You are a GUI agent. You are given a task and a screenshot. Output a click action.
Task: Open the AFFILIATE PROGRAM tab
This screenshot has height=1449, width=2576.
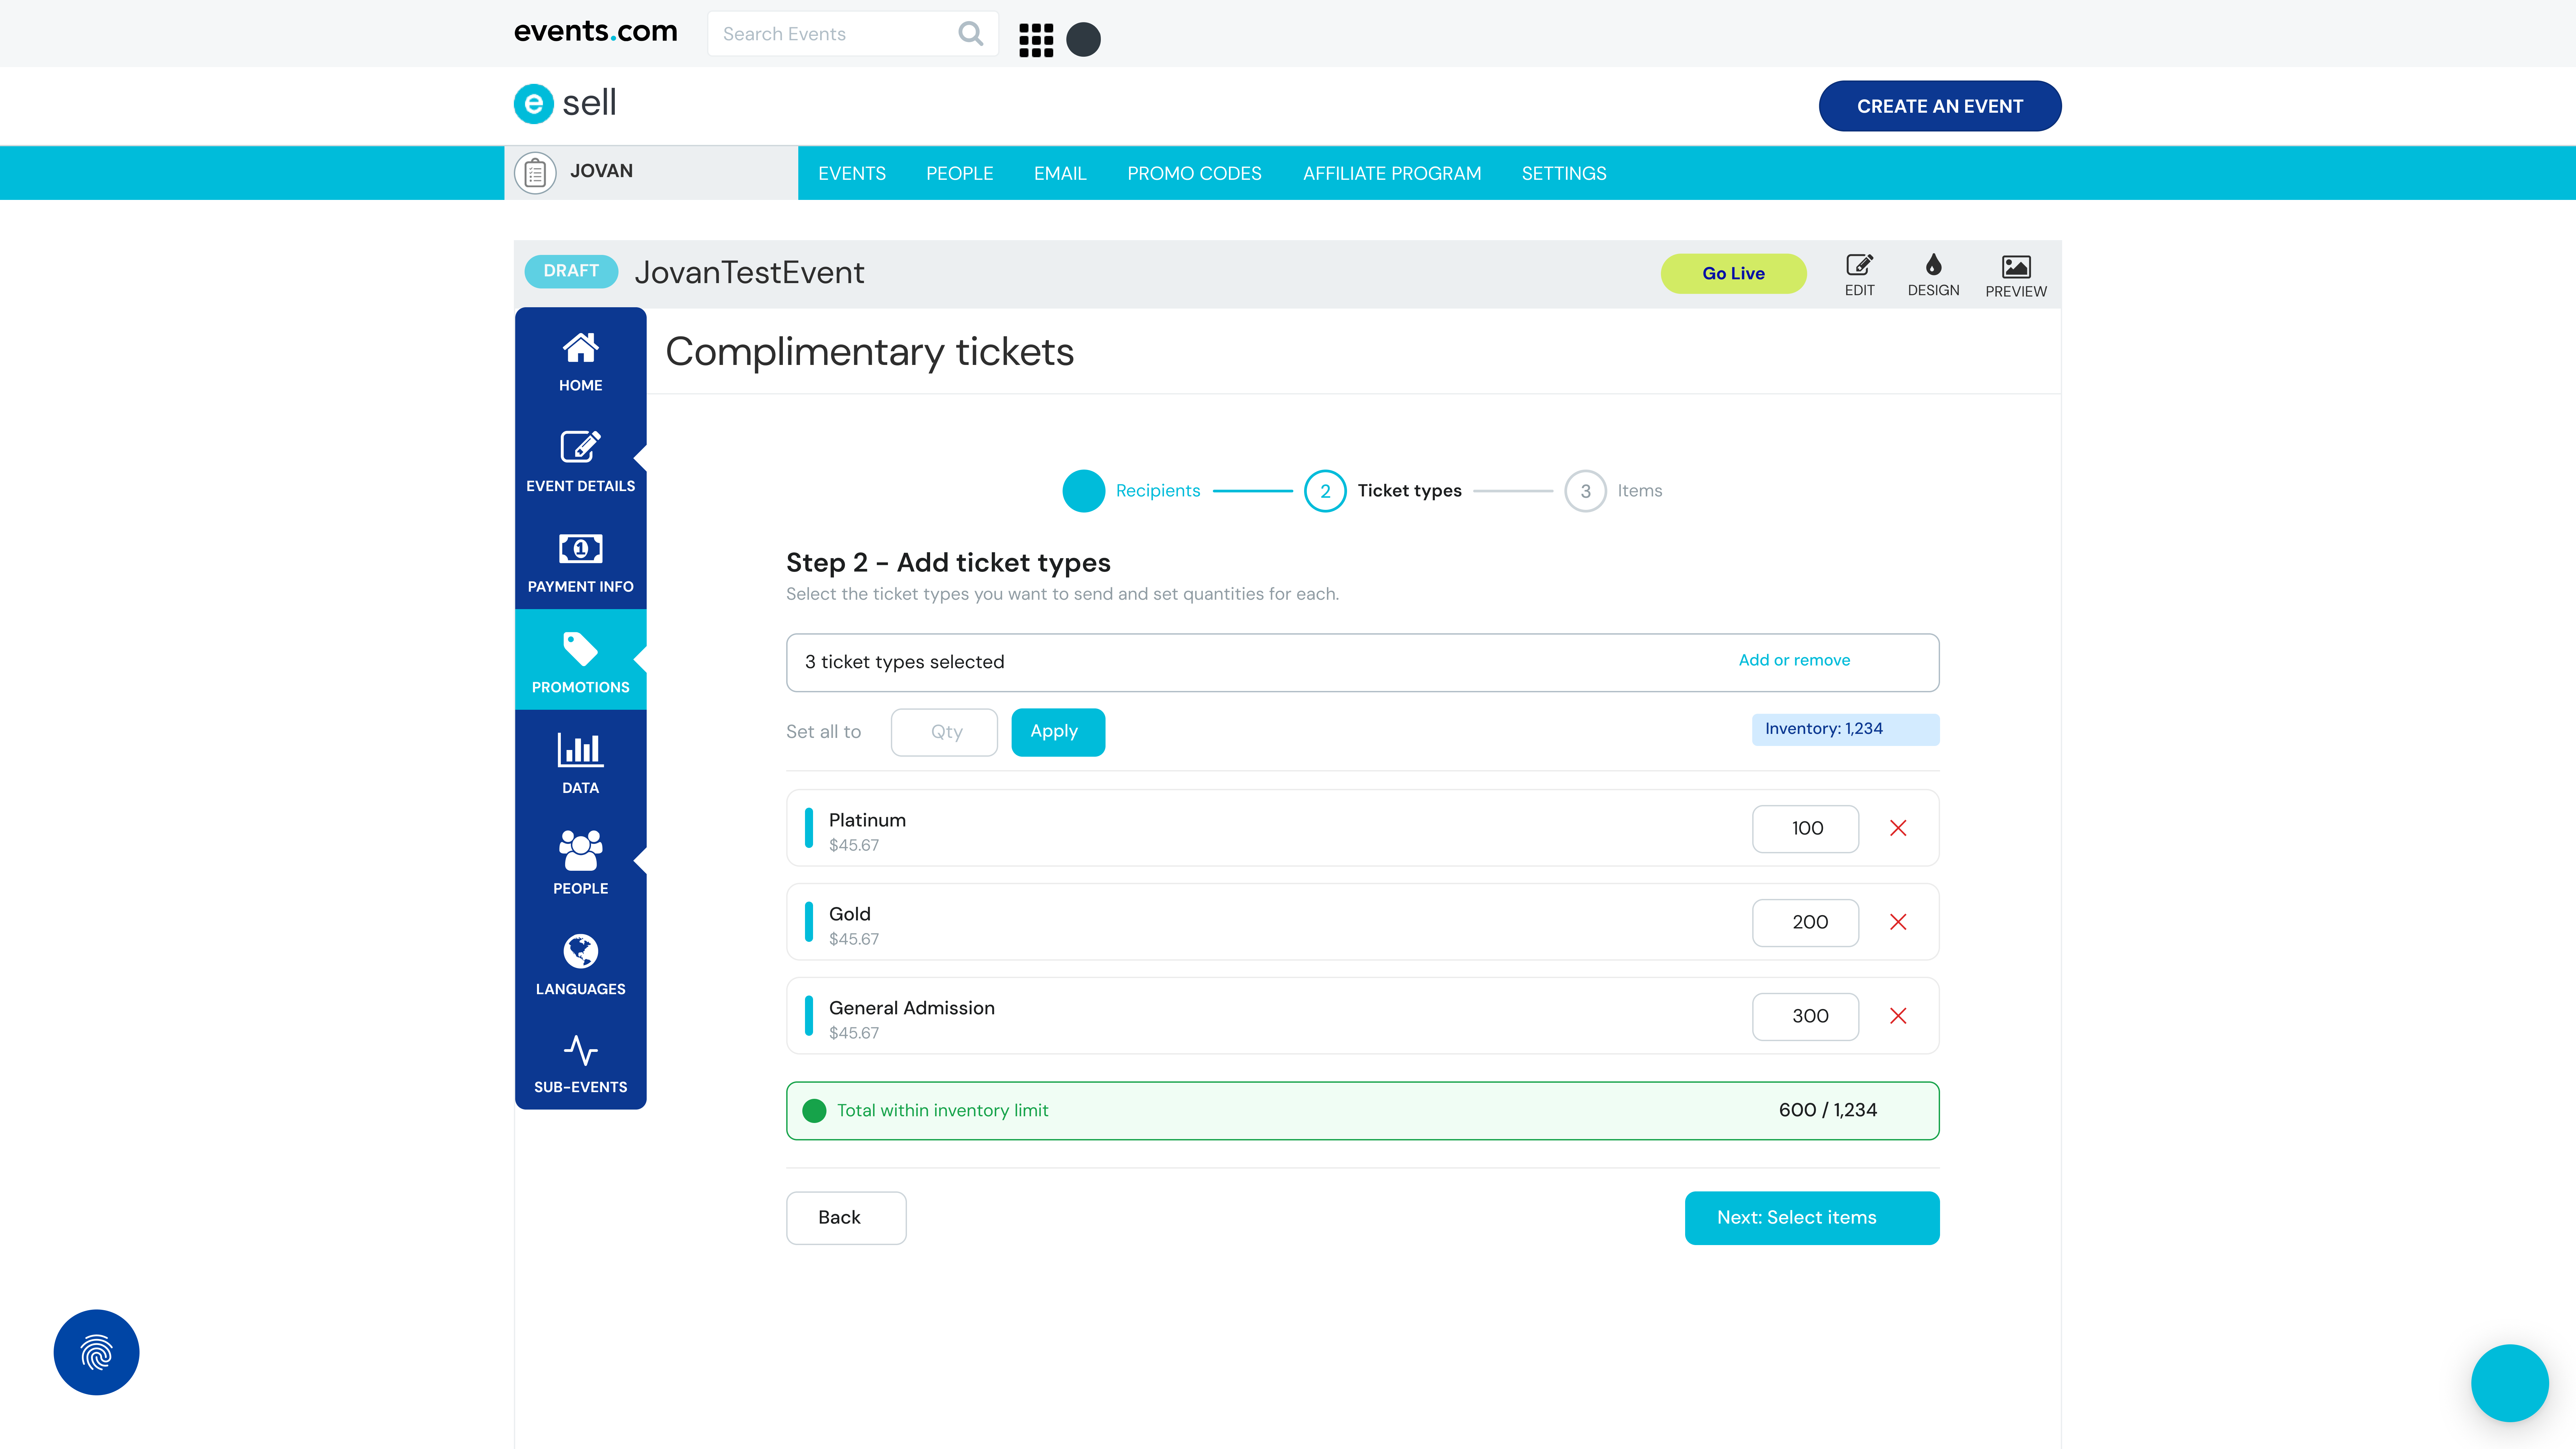1391,173
